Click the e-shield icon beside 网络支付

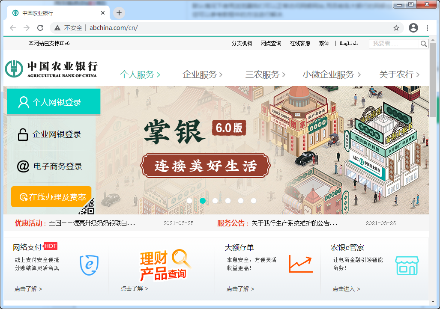point(88,264)
